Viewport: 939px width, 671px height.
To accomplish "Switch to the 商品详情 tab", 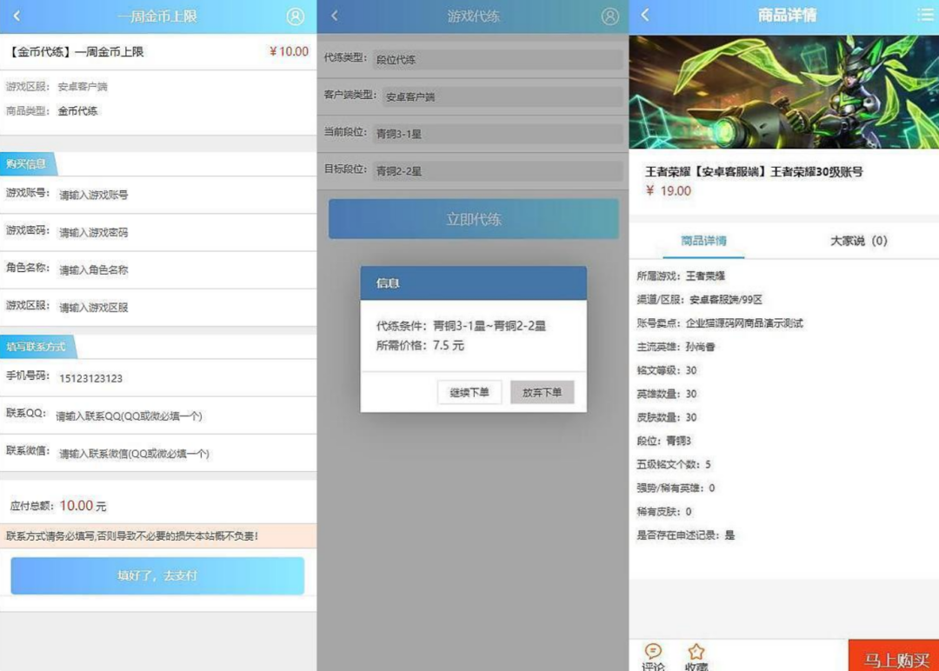I will (x=703, y=241).
